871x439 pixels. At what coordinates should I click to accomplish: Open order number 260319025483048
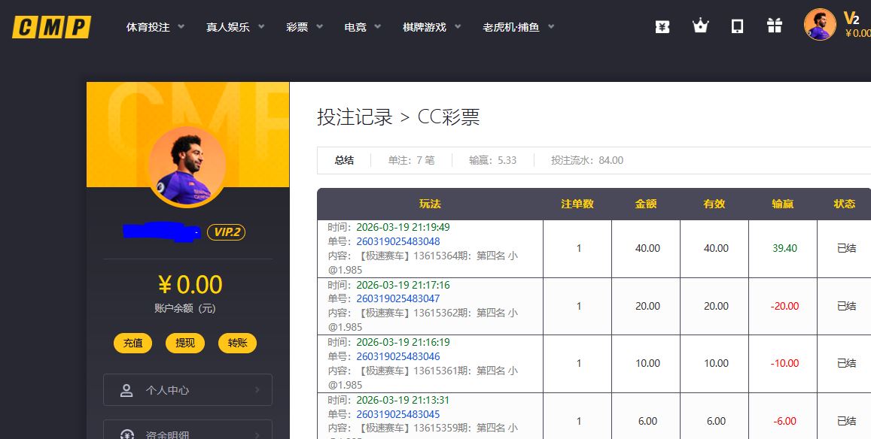[397, 241]
